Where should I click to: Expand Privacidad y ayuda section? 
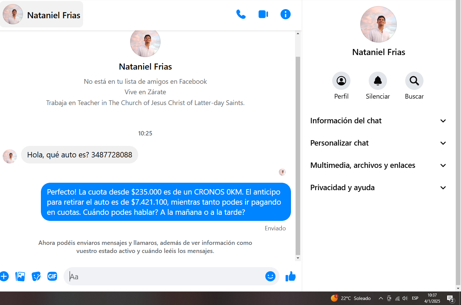coord(378,188)
